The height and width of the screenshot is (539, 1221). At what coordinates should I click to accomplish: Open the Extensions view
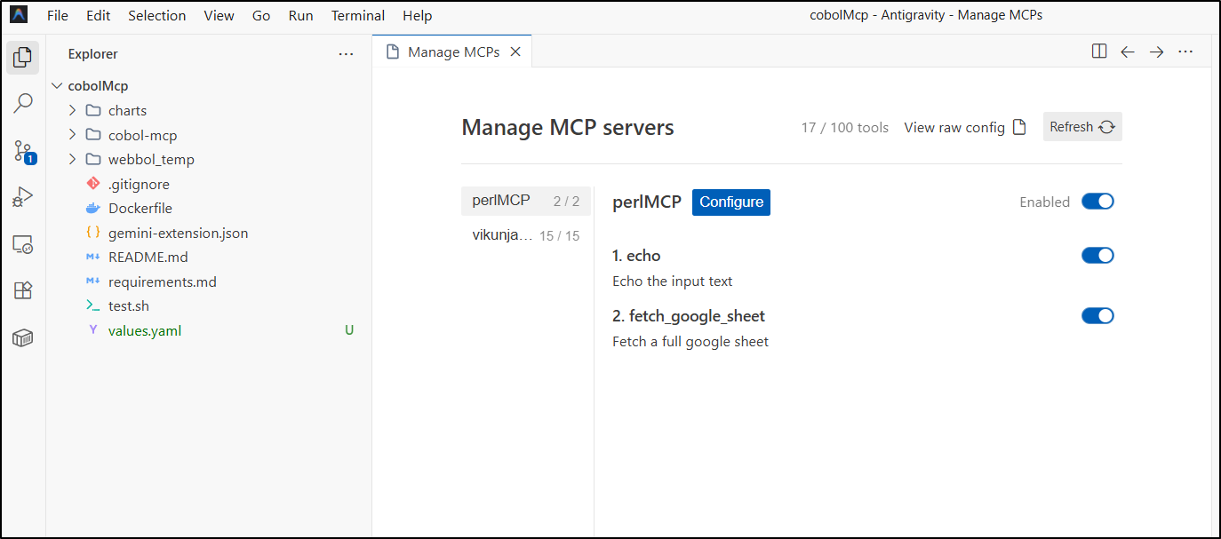point(23,290)
